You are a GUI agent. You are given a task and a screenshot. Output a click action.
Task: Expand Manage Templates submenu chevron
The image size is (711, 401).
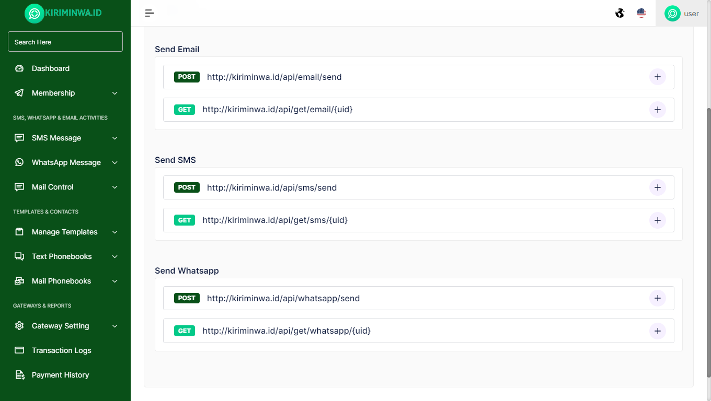point(115,232)
